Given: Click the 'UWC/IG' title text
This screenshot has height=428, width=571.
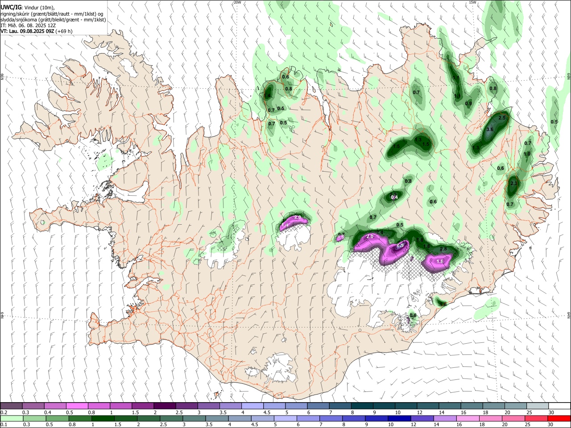Looking at the screenshot, I should [x=11, y=7].
